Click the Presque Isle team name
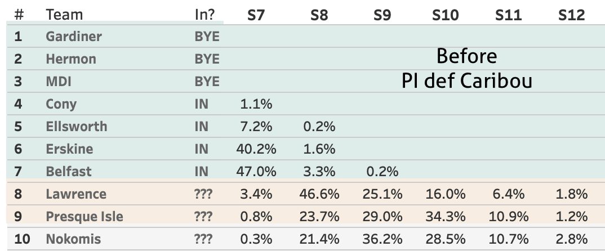The width and height of the screenshot is (605, 251). 84,216
